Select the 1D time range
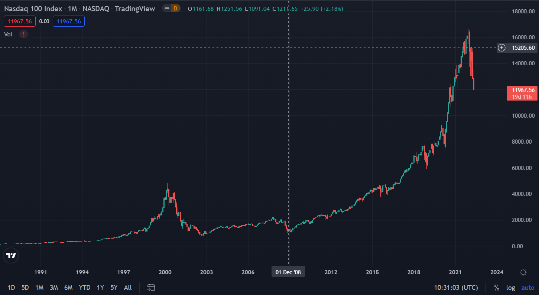 tap(12, 288)
